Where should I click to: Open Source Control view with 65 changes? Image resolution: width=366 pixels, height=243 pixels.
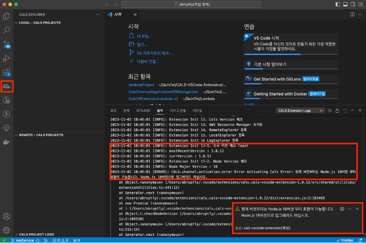click(x=6, y=44)
